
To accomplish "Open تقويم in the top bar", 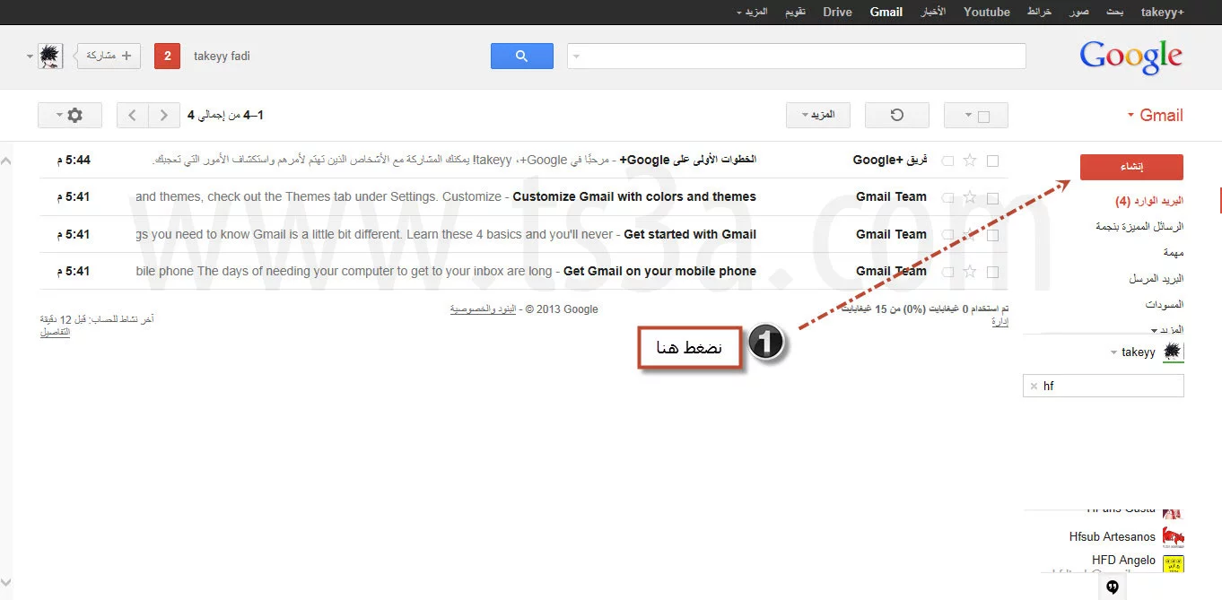I will click(x=795, y=13).
